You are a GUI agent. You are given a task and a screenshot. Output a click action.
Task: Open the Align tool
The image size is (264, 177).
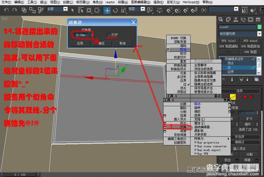[x=253, y=11]
